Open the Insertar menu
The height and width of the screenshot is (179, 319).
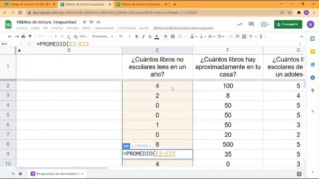tap(57, 28)
